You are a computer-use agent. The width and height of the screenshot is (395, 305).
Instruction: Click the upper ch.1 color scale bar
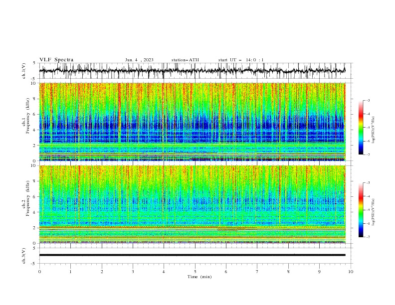[361, 128]
